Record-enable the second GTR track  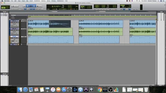coord(11,30)
